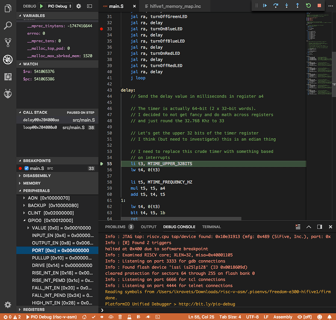Click the UTF-8 encoding indicator
The image size is (336, 320).
tap(252, 317)
